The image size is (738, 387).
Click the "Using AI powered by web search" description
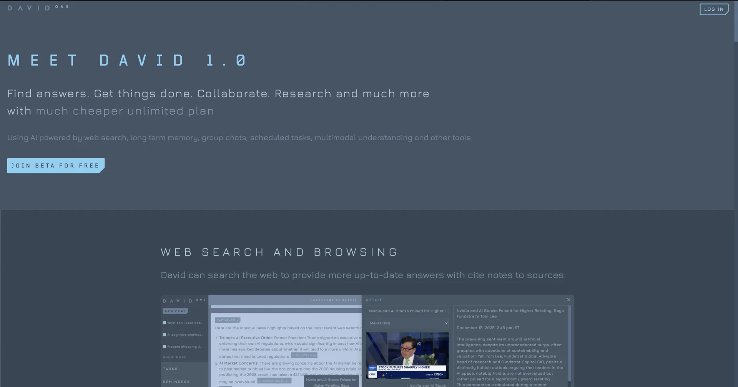point(239,138)
